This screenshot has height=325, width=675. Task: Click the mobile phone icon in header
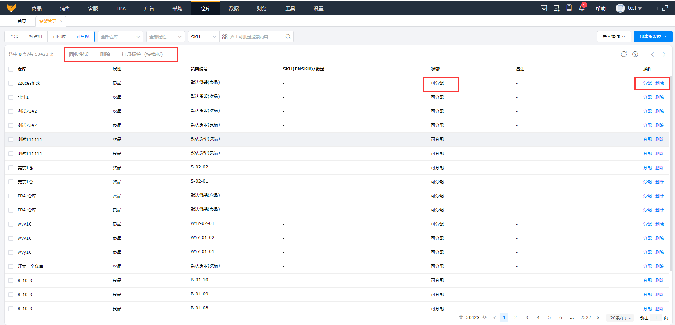[x=569, y=8]
